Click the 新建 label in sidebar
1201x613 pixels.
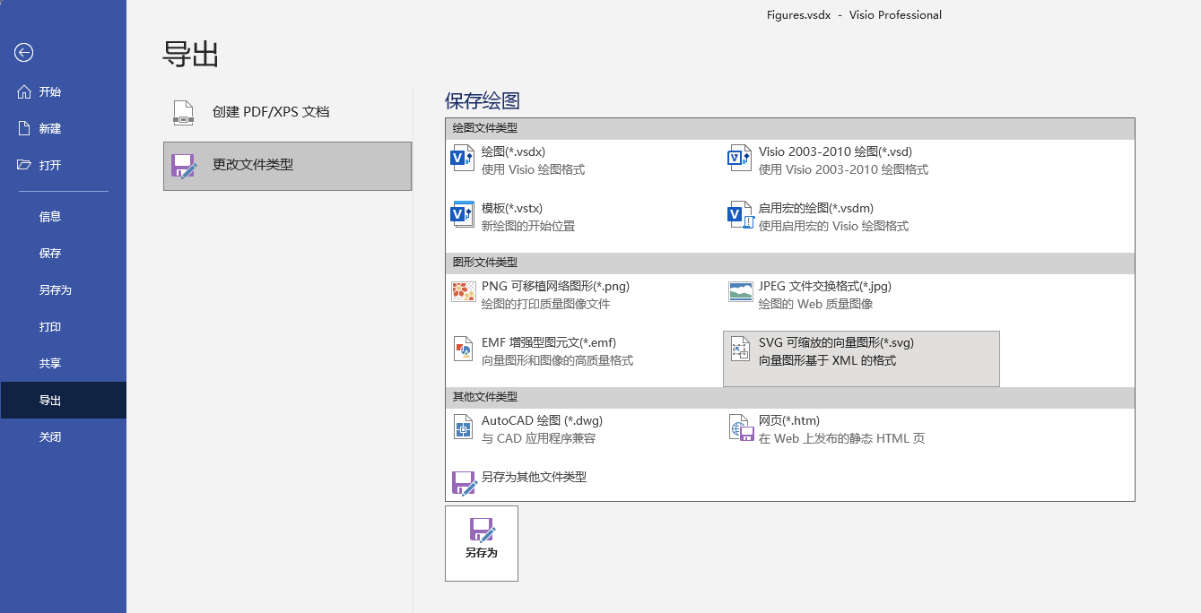[x=50, y=128]
